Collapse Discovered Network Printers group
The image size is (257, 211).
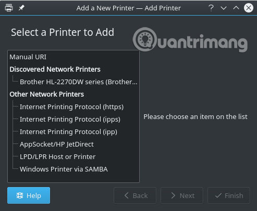tap(55, 69)
